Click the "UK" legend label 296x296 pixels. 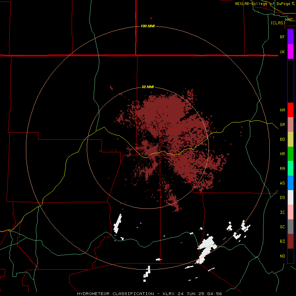282,52
